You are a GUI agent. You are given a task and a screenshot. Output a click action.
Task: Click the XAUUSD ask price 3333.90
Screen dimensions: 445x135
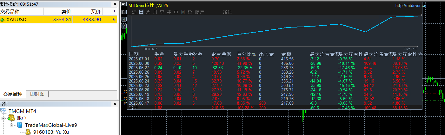point(92,20)
